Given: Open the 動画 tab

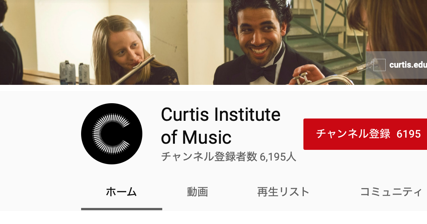Looking at the screenshot, I should coord(197,192).
